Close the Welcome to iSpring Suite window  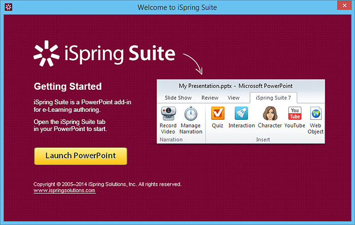coord(344,5)
